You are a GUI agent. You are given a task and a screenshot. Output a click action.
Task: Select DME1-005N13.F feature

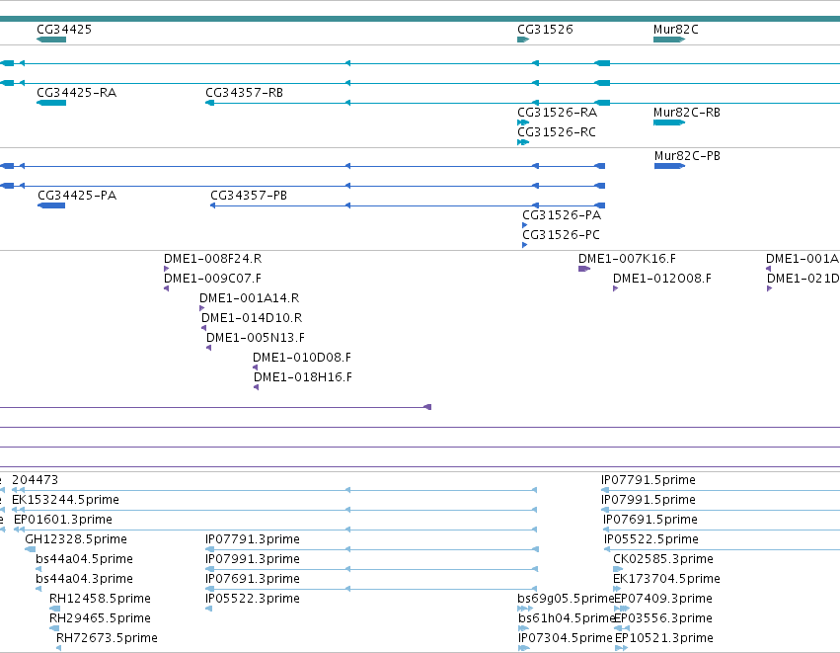click(256, 338)
